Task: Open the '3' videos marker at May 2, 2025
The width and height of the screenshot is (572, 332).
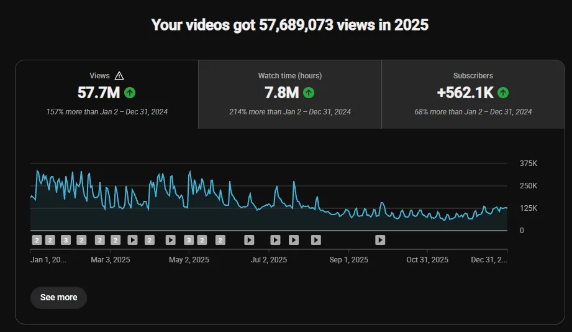Action: (189, 240)
